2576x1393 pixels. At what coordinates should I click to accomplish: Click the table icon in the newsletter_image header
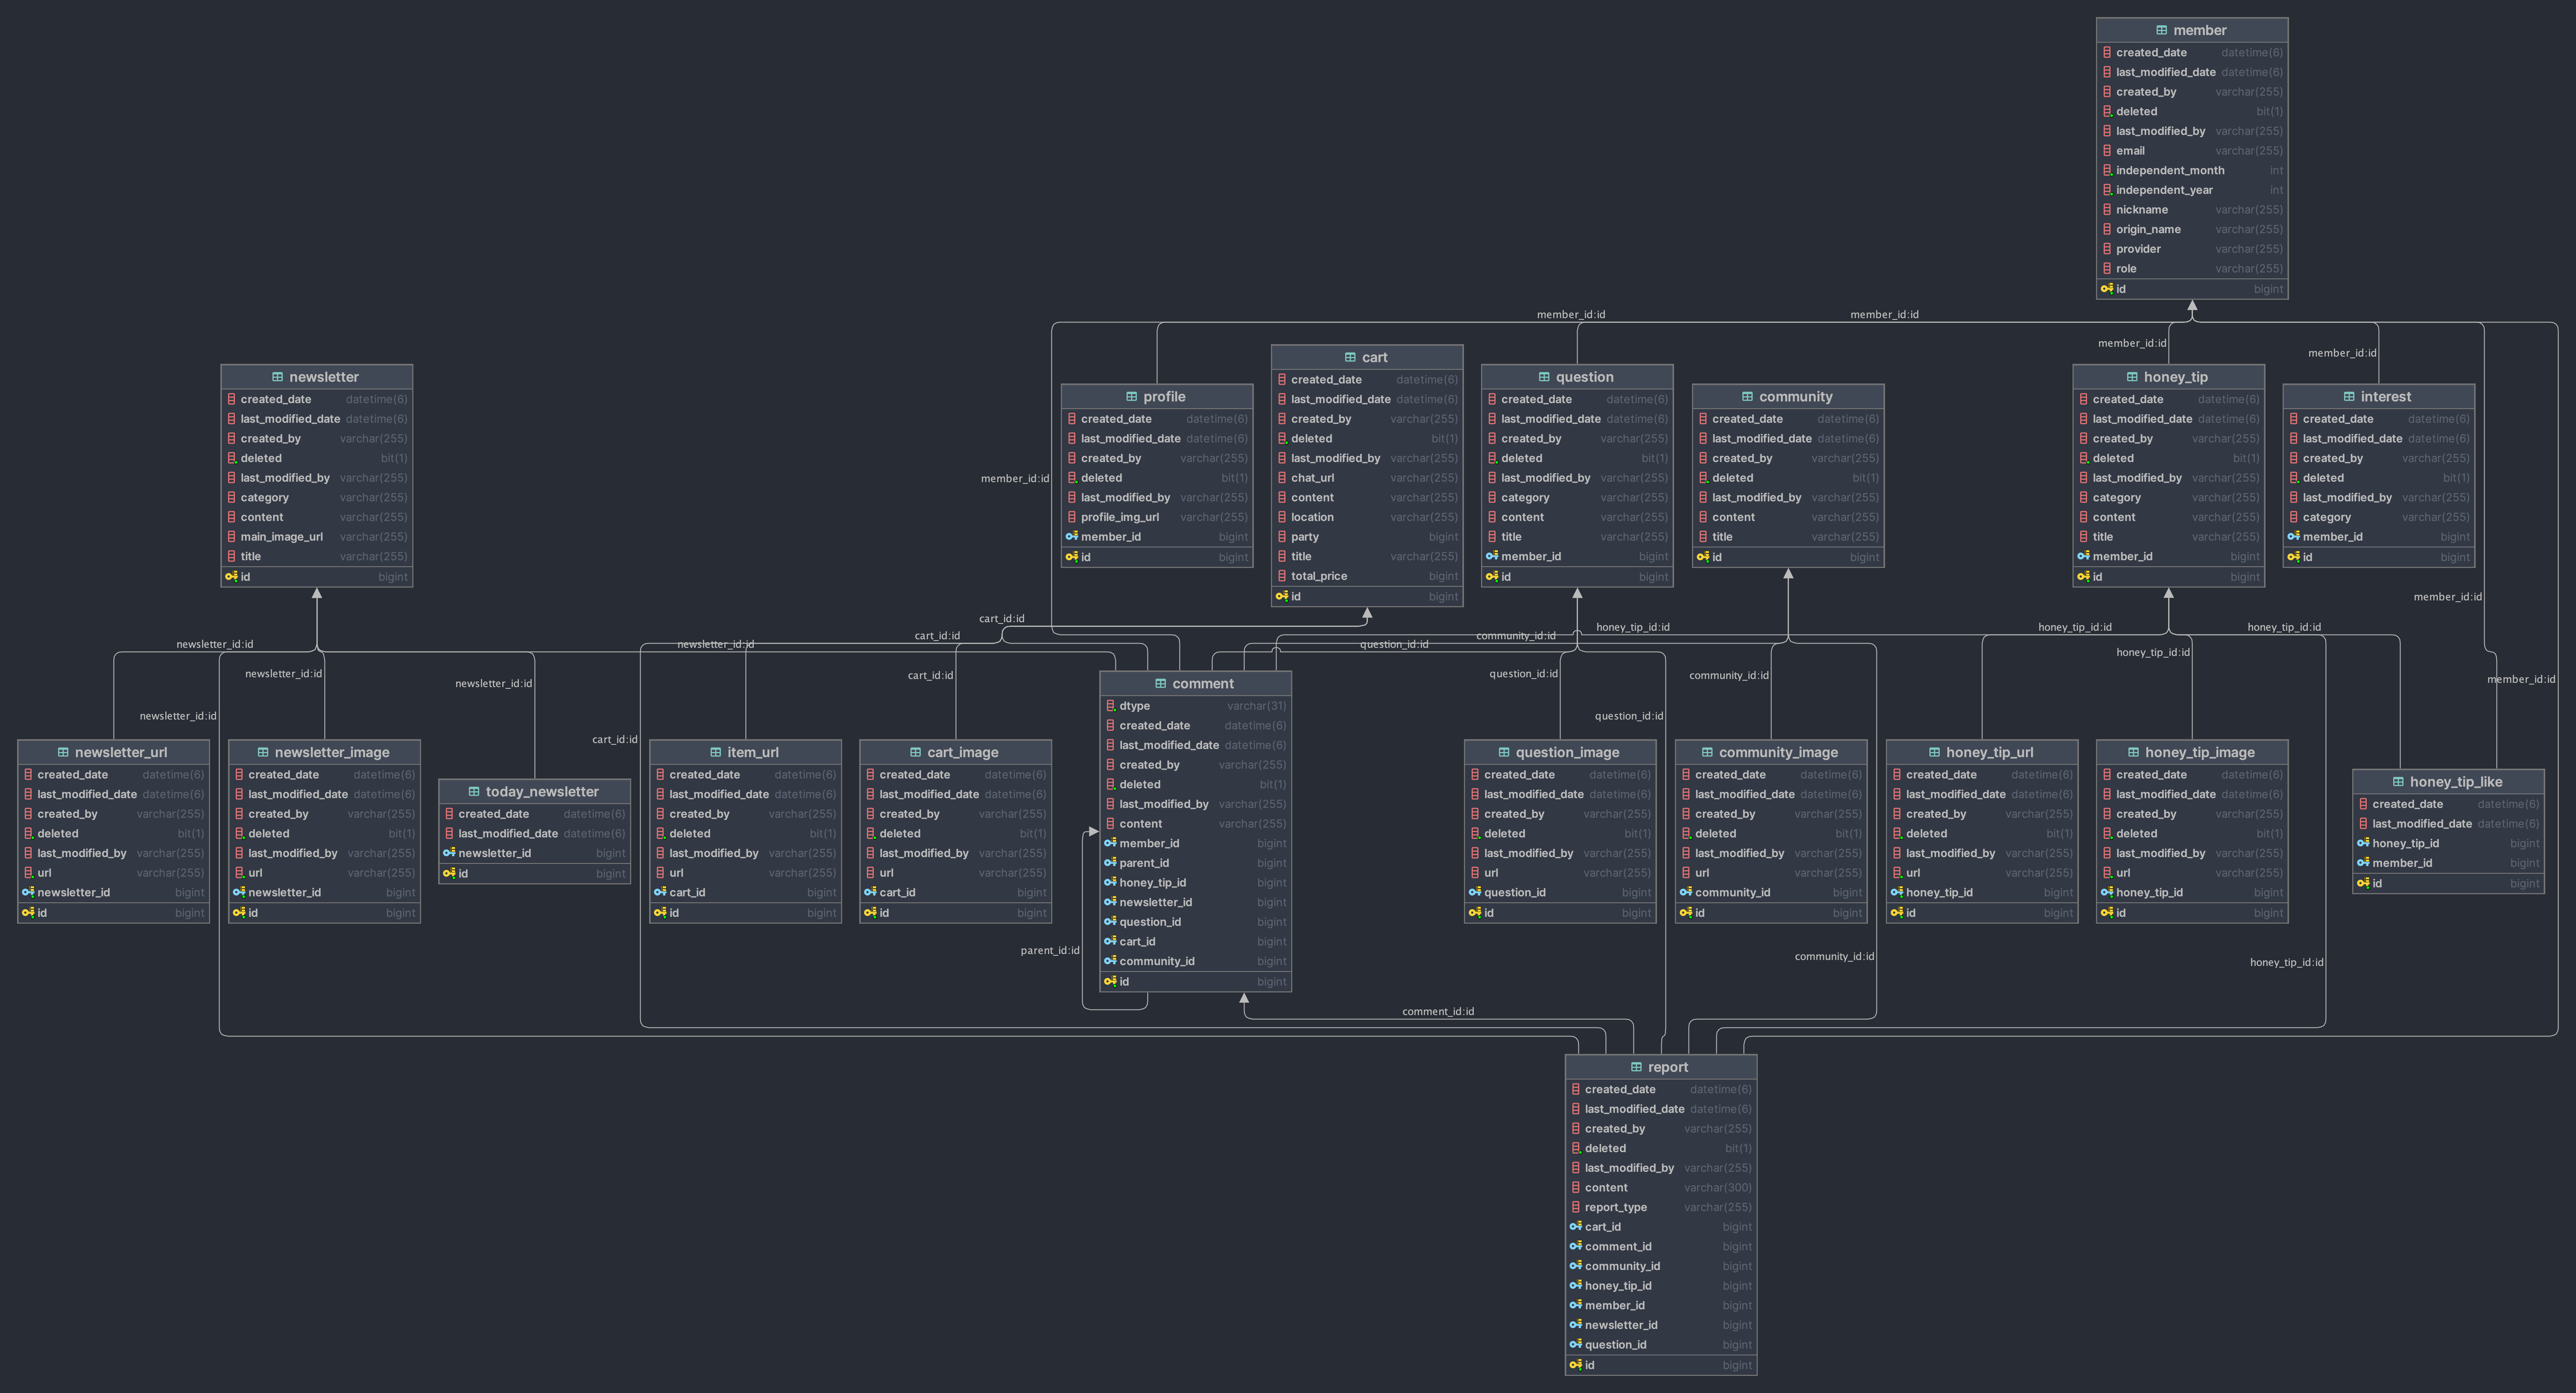point(263,753)
